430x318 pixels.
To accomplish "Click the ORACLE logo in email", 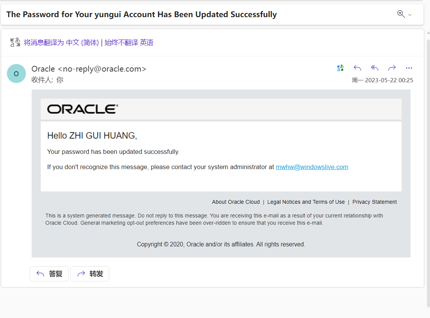I will point(83,109).
